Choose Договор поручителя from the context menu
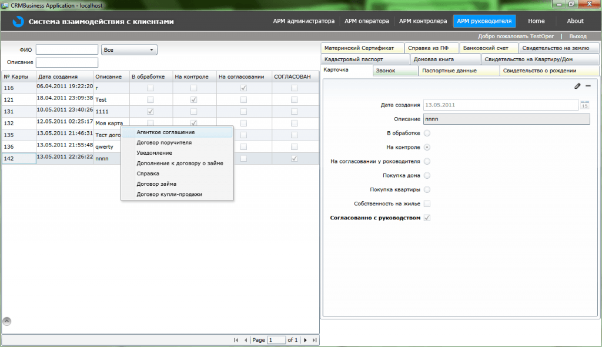Image resolution: width=602 pixels, height=347 pixels. coord(177,142)
